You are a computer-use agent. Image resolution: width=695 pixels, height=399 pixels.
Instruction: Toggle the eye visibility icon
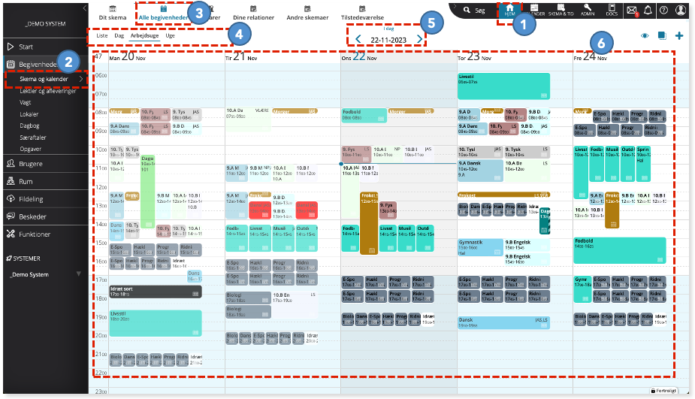pyautogui.click(x=644, y=35)
